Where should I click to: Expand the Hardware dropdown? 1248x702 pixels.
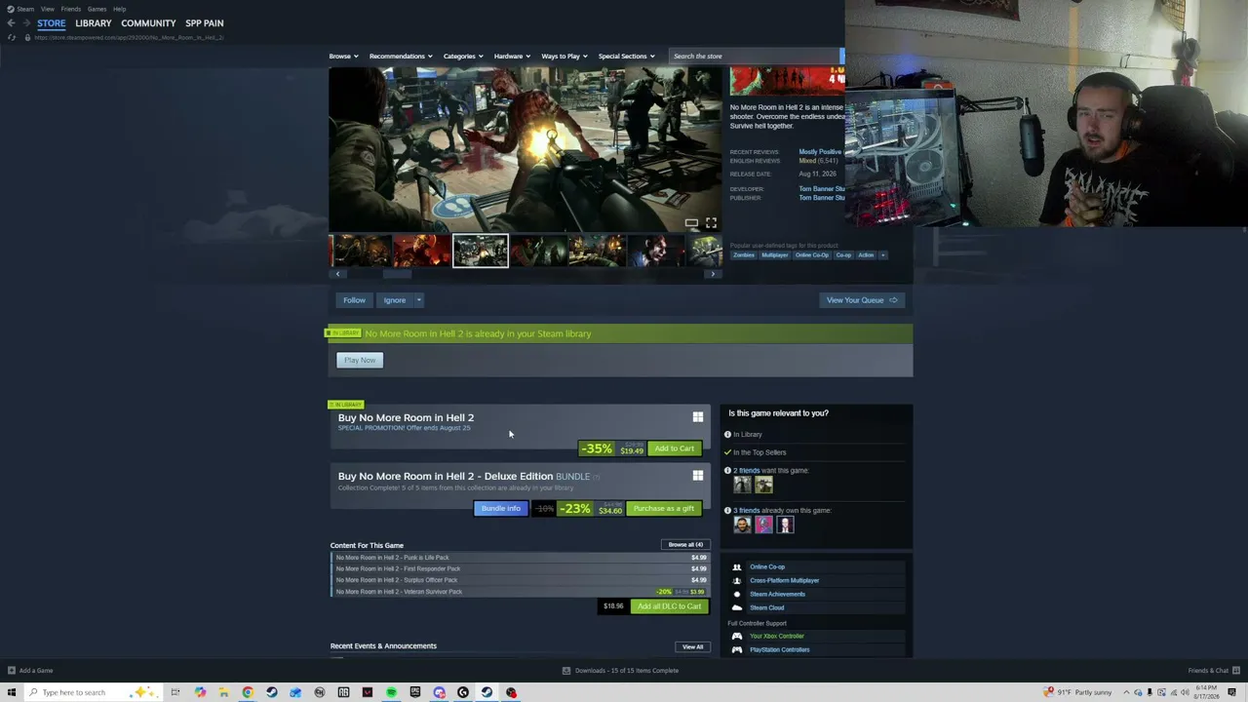[512, 57]
